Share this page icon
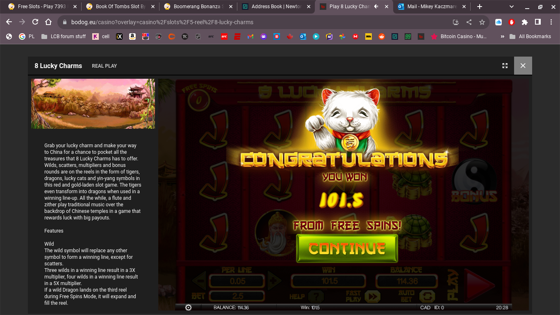Image resolution: width=560 pixels, height=315 pixels. [469, 22]
